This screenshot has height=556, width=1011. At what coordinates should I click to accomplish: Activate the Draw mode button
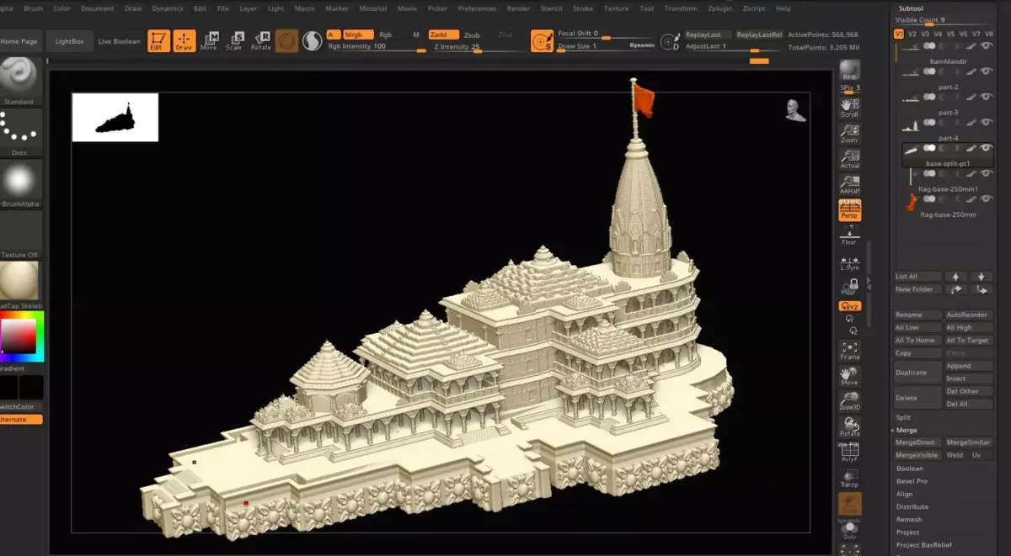click(185, 40)
